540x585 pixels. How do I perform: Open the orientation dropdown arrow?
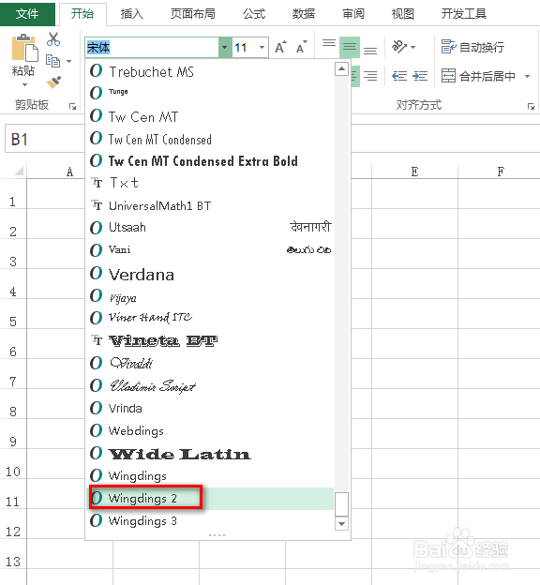click(413, 48)
